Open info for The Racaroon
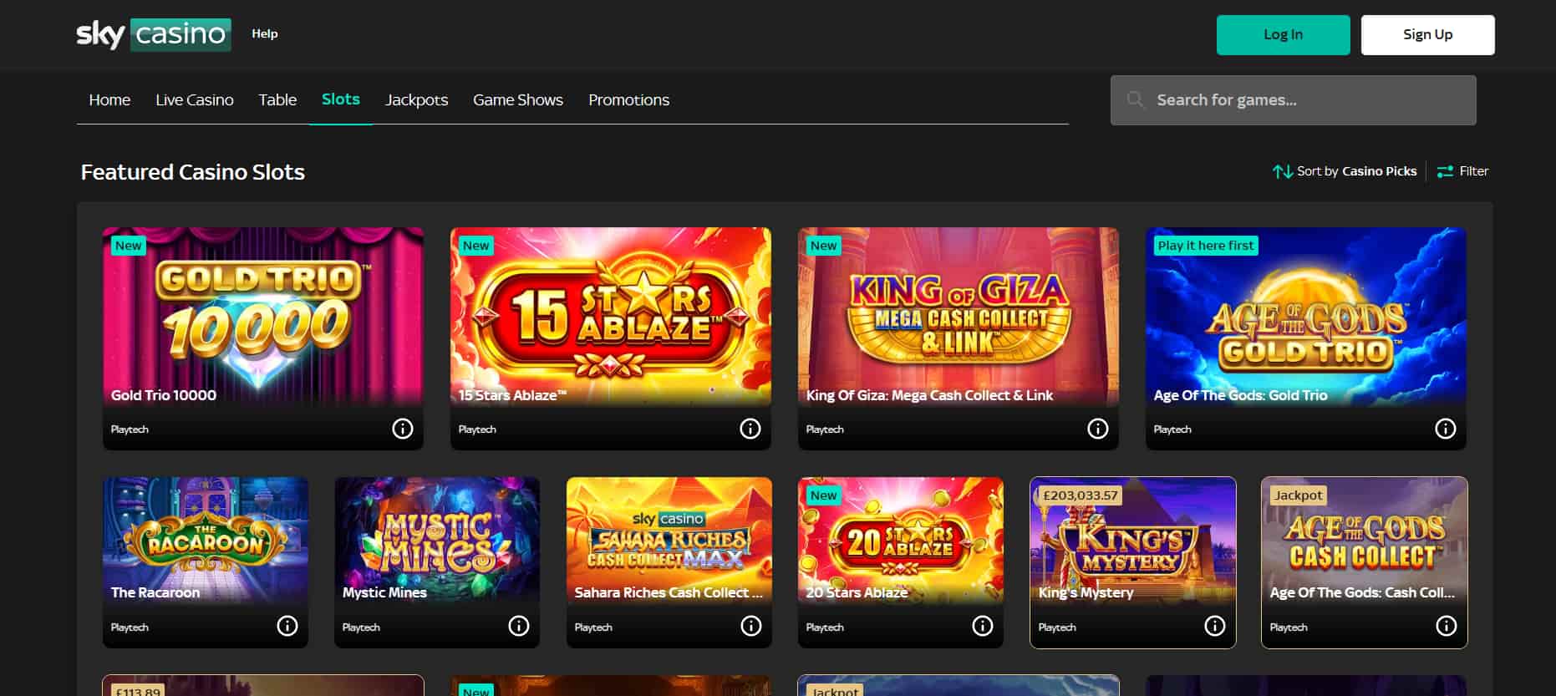Screen dimensions: 1556x696 point(287,626)
